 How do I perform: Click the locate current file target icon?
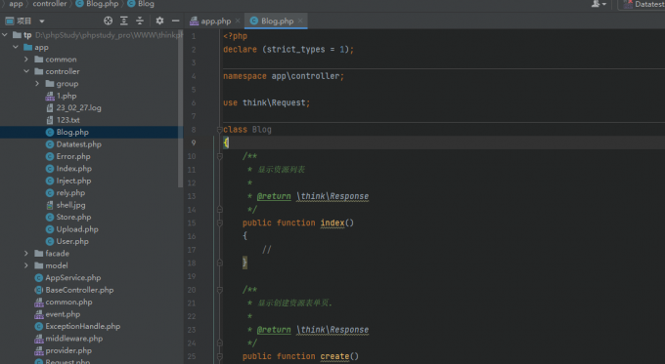click(x=109, y=20)
